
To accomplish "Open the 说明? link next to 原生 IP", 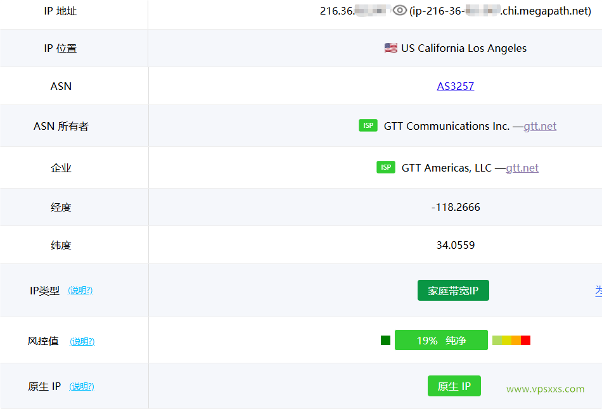I will click(x=82, y=386).
